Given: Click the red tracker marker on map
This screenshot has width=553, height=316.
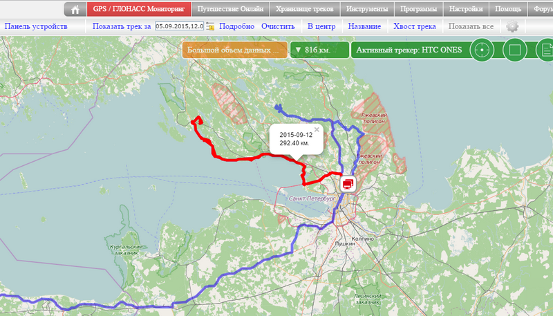Looking at the screenshot, I should 348,183.
